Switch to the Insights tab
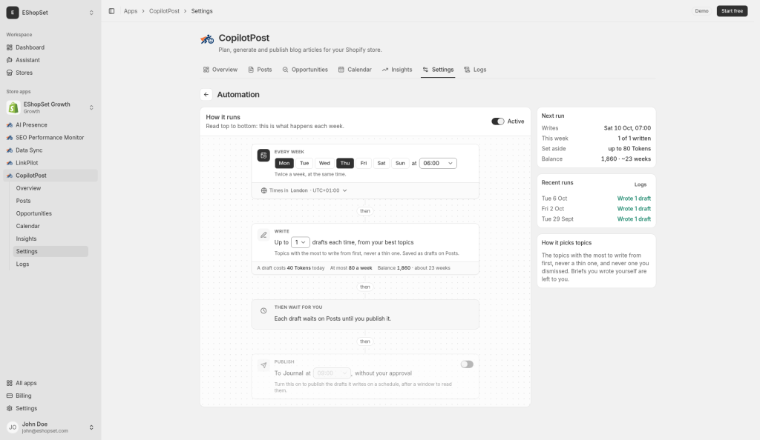This screenshot has width=760, height=440. pyautogui.click(x=397, y=70)
